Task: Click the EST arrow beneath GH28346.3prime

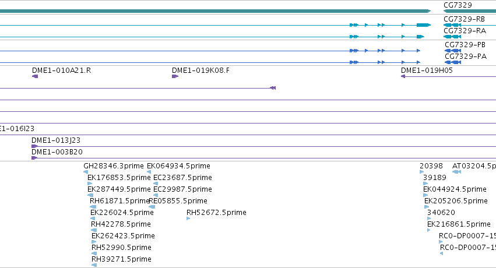Action: coord(86,172)
